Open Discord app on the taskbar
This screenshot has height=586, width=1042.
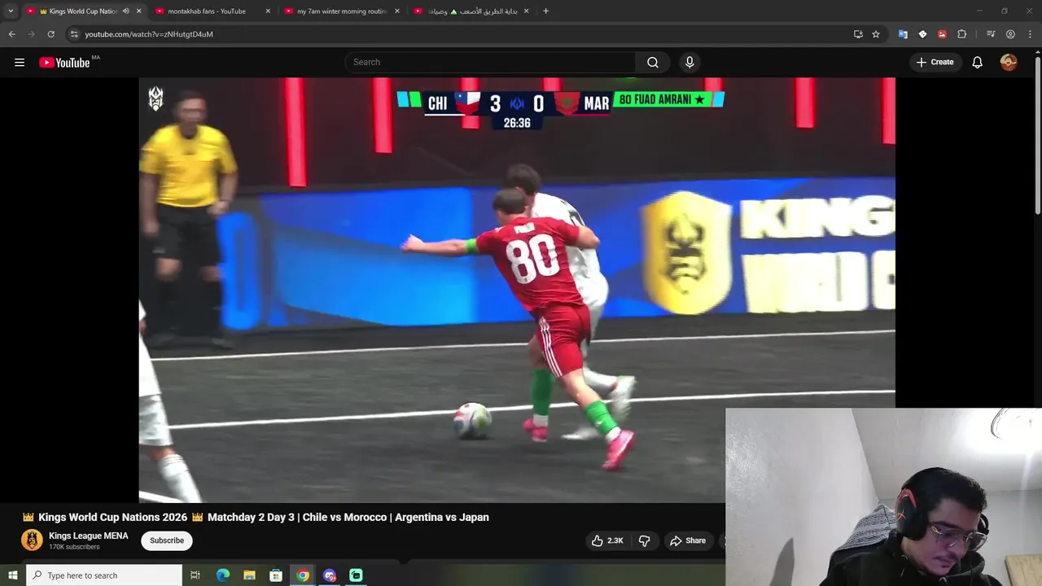pos(330,575)
